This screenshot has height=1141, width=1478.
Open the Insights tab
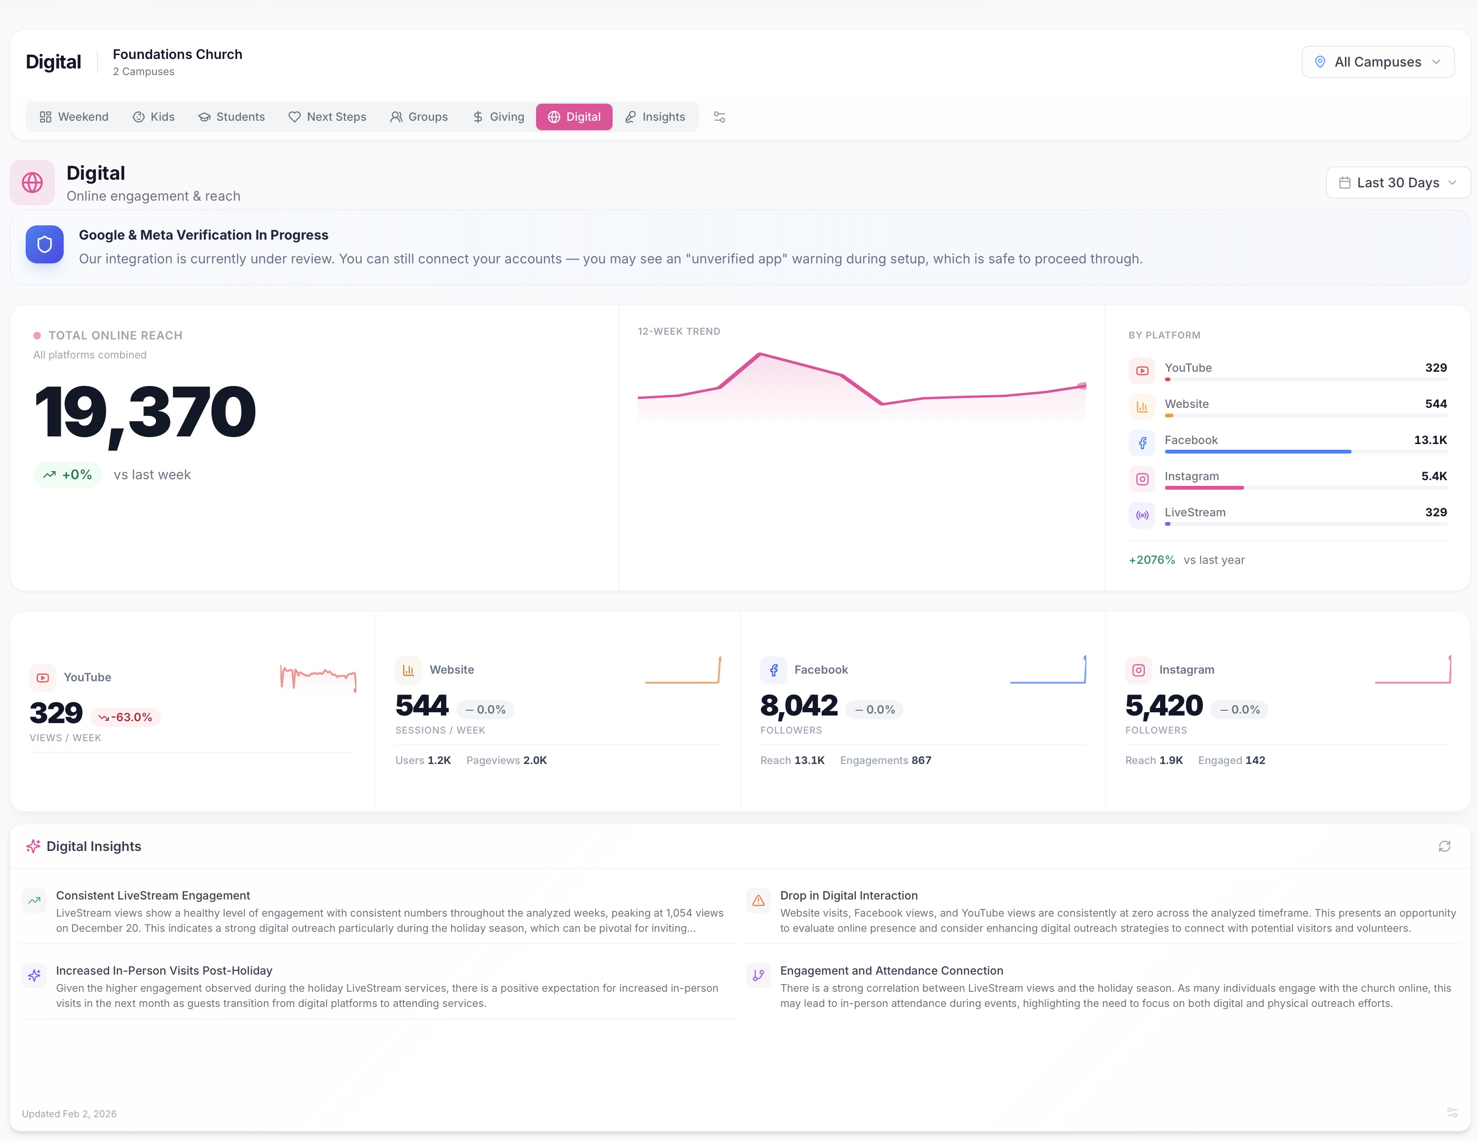click(x=654, y=116)
